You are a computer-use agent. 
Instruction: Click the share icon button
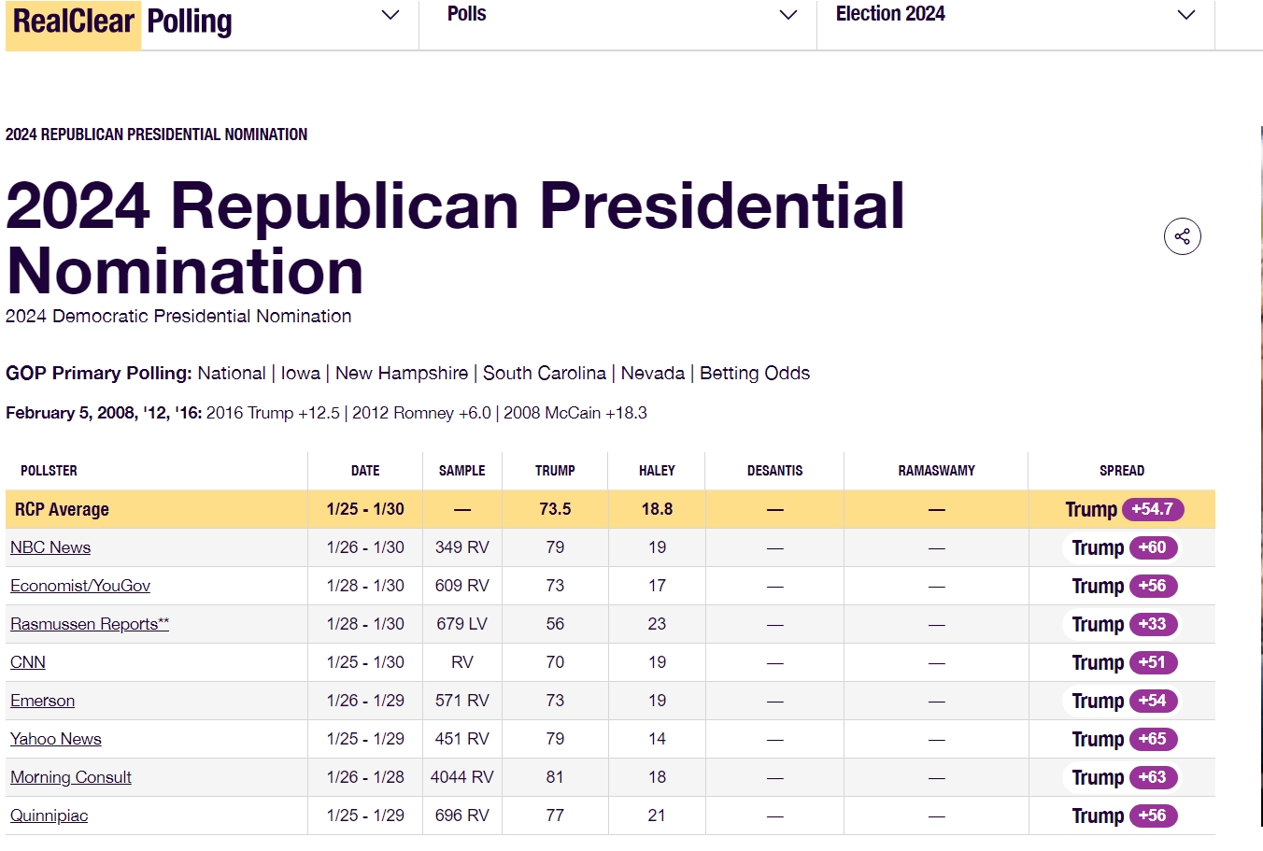(1182, 236)
